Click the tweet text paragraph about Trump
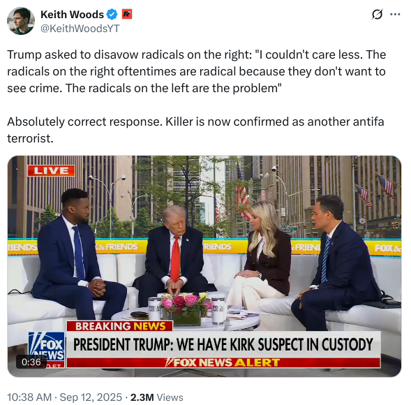This screenshot has width=411, height=405. point(197,71)
